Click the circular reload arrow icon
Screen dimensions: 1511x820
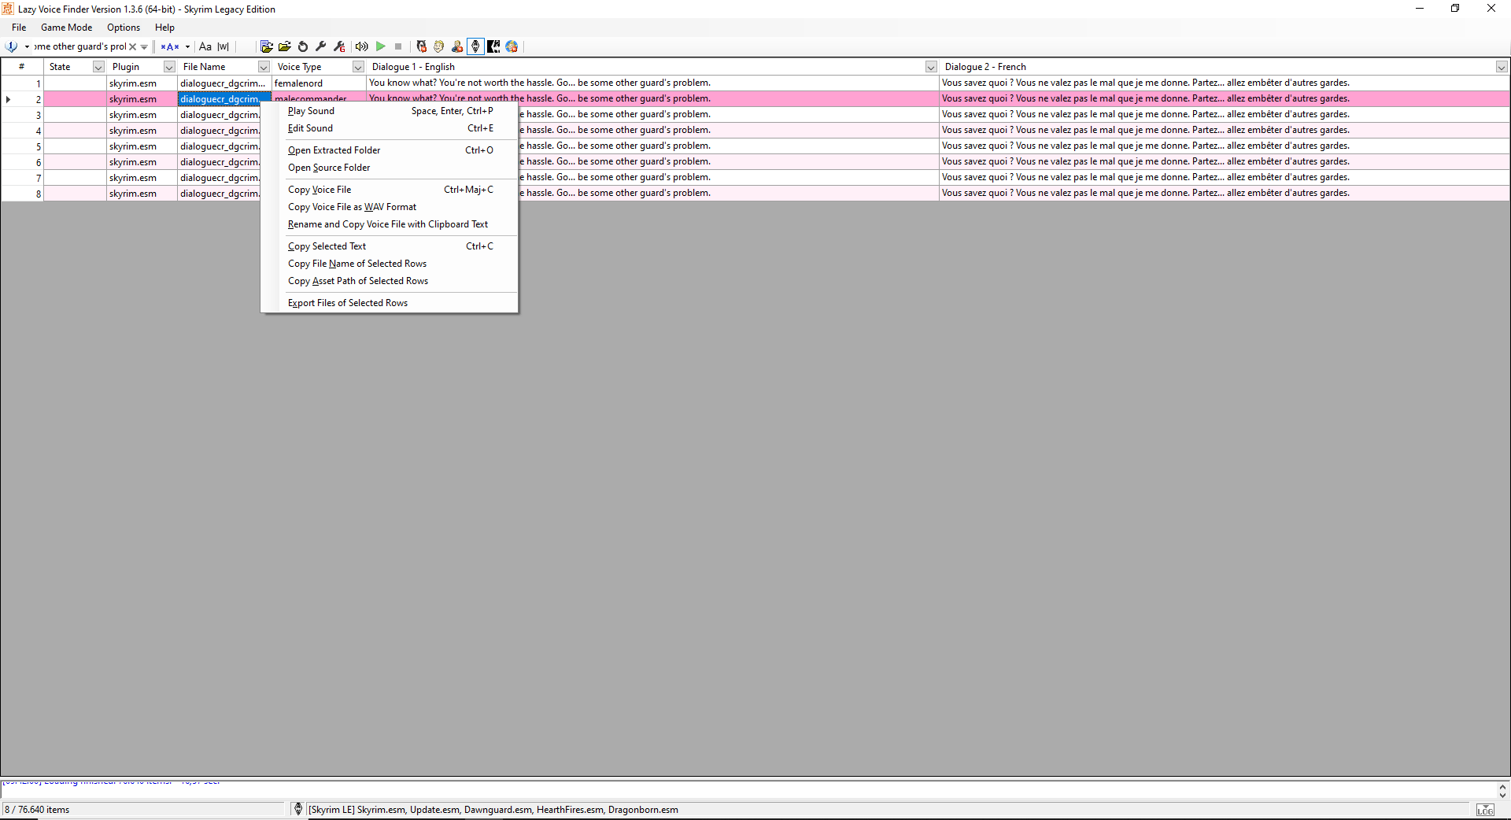303,46
